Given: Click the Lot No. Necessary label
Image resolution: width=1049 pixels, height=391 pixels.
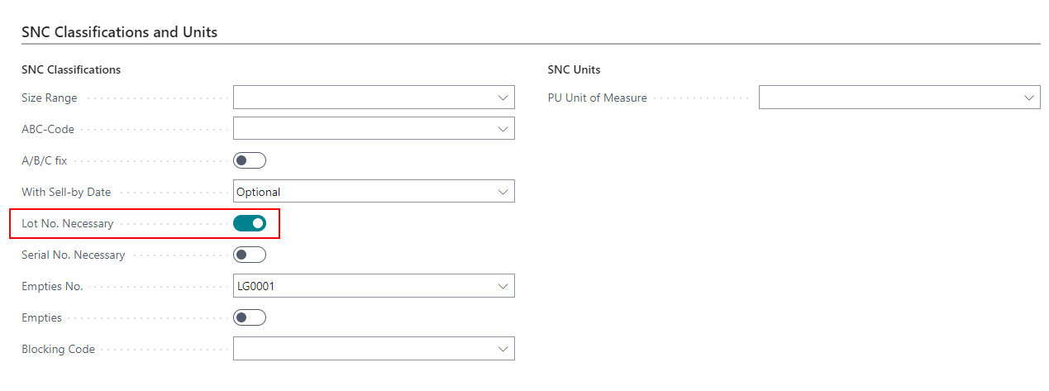Looking at the screenshot, I should (x=67, y=223).
